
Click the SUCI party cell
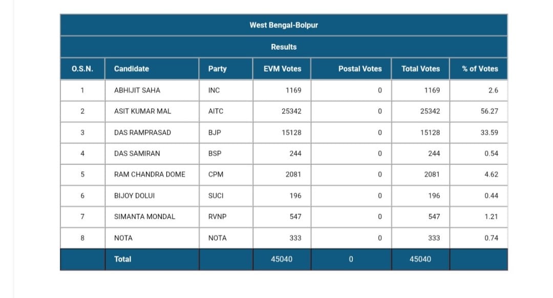coord(226,196)
